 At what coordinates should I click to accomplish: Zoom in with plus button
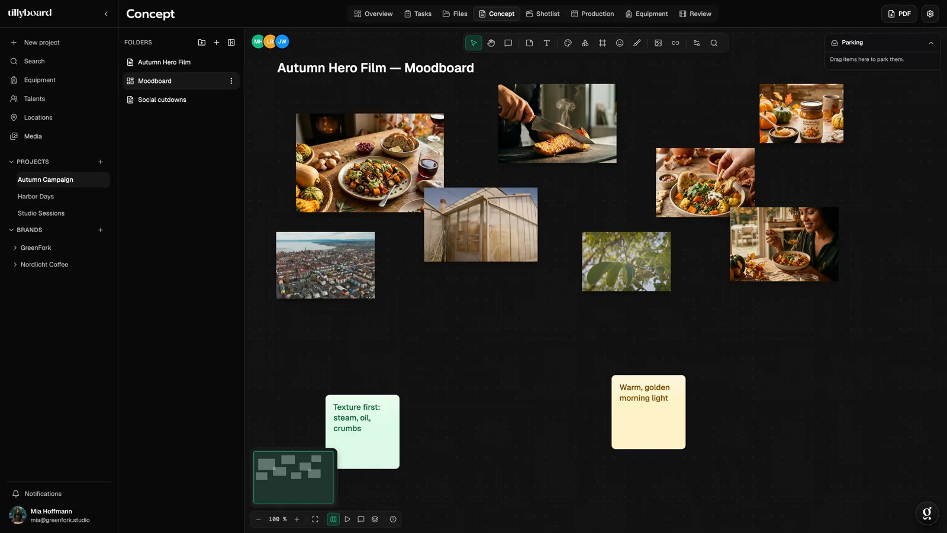pyautogui.click(x=297, y=519)
